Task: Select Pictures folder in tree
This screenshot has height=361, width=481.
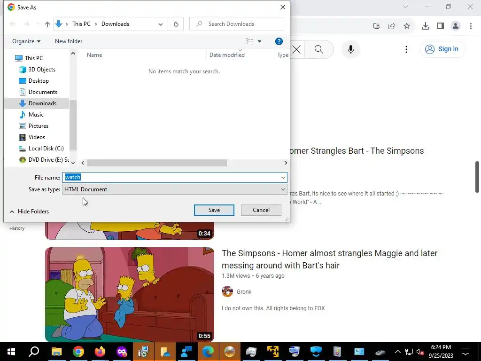Action: [x=39, y=126]
